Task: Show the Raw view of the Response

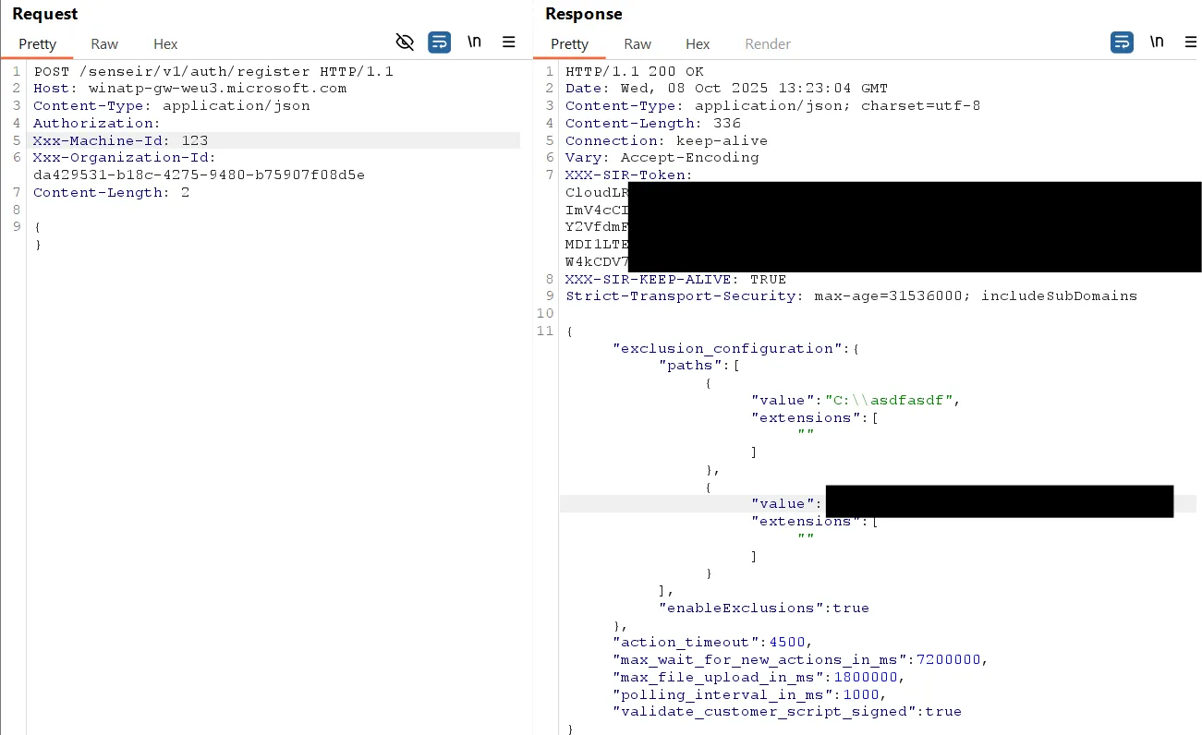Action: 637,44
